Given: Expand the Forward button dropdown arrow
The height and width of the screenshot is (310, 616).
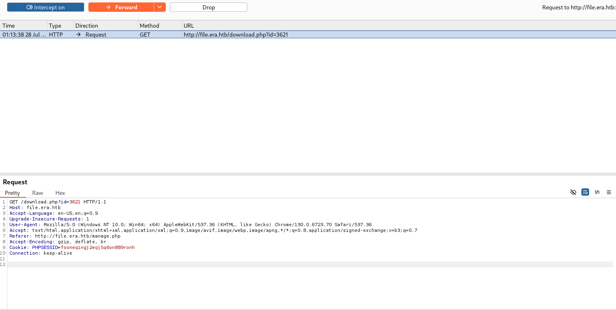Looking at the screenshot, I should [x=160, y=7].
